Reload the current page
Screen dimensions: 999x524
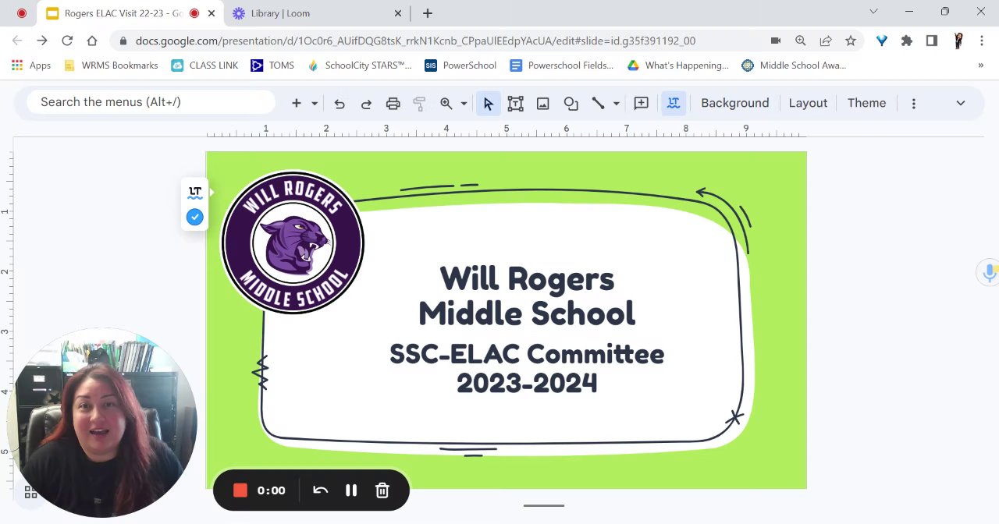click(67, 41)
